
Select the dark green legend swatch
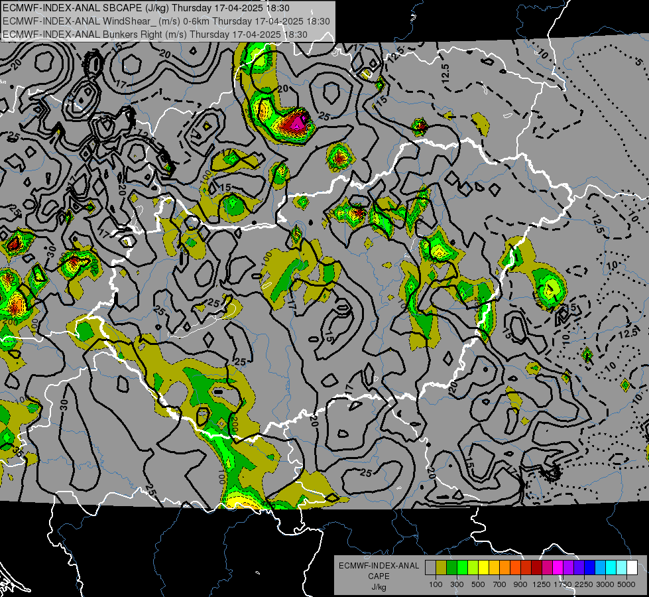pyautogui.click(x=451, y=568)
